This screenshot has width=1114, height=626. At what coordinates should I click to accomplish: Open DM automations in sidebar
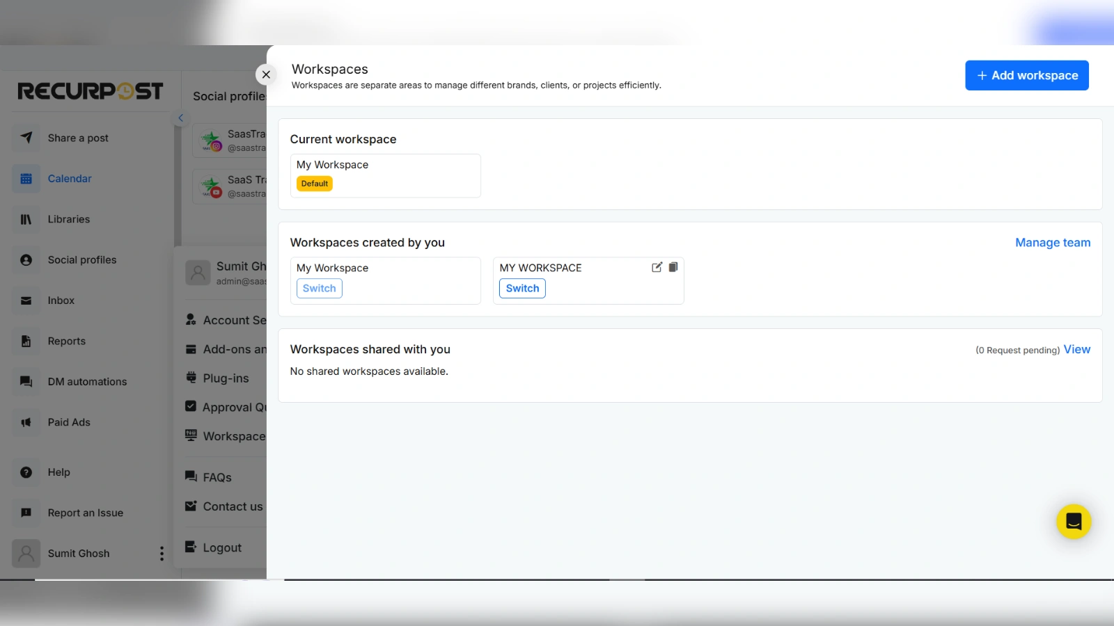tap(87, 382)
